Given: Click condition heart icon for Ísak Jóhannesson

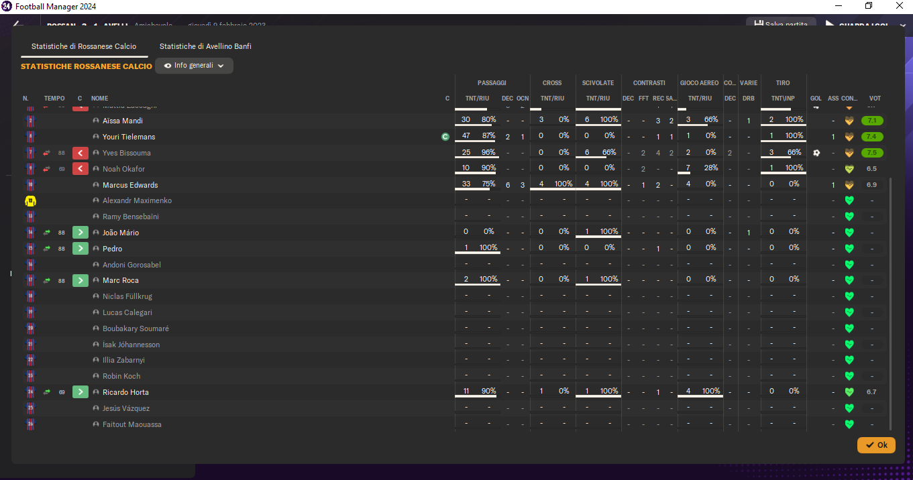Looking at the screenshot, I should coord(849,345).
